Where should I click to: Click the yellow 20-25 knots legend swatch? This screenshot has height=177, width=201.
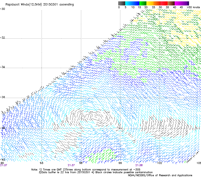click(150, 3)
